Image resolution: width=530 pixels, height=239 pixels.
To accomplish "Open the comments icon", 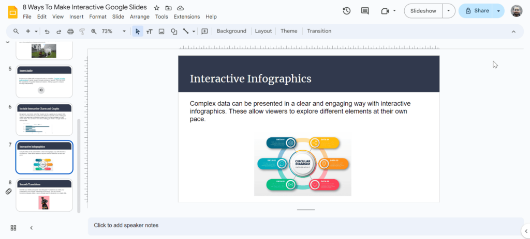I will (365, 11).
